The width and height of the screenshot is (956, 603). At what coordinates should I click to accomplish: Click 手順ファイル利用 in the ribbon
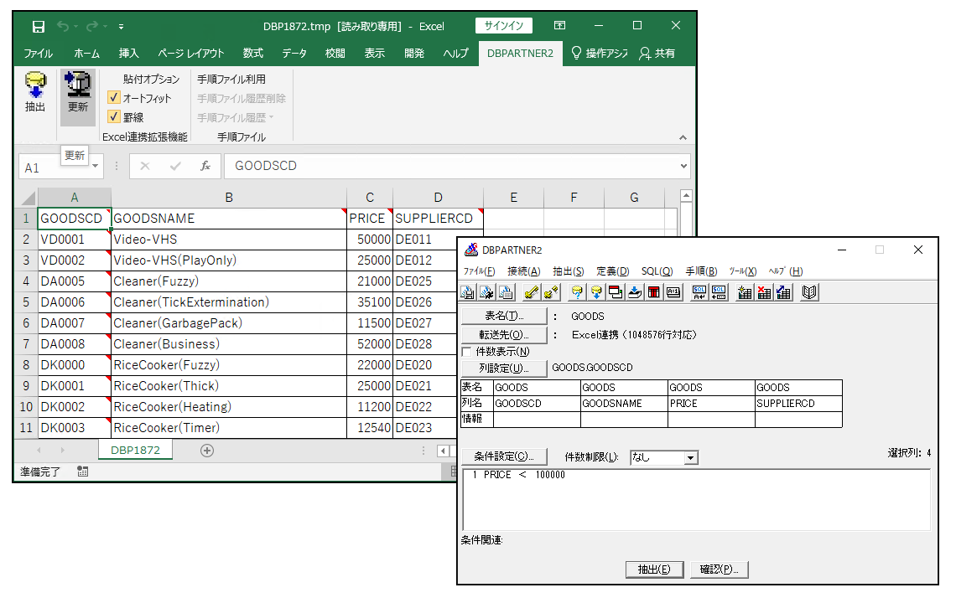tap(231, 80)
